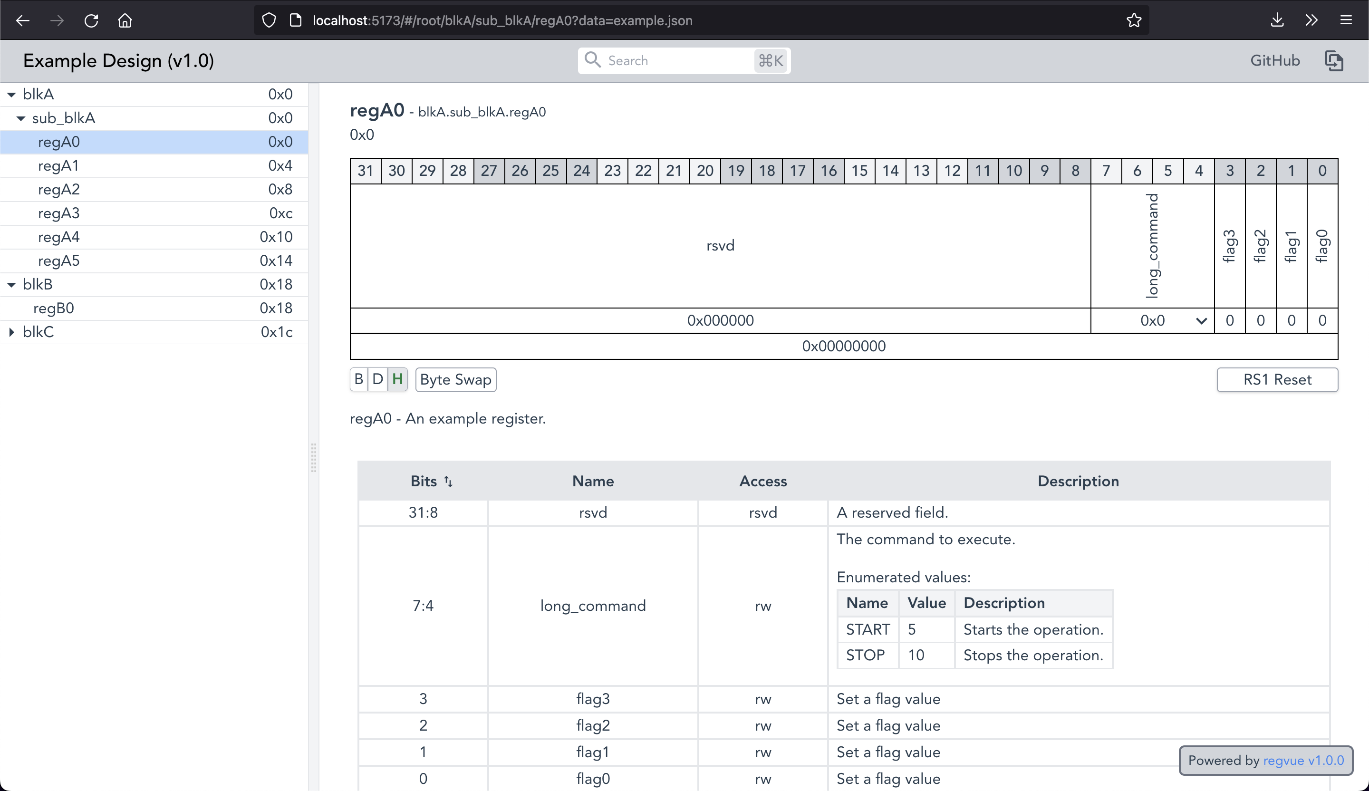Expand the blkC tree node

[x=12, y=331]
